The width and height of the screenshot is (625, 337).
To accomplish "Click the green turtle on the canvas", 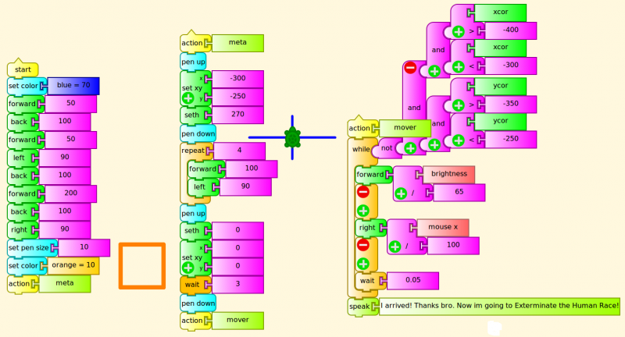I will click(x=292, y=138).
